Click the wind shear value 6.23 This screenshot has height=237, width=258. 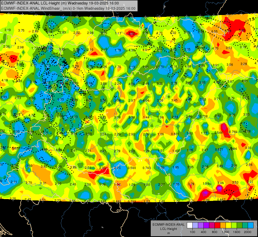pos(59,167)
